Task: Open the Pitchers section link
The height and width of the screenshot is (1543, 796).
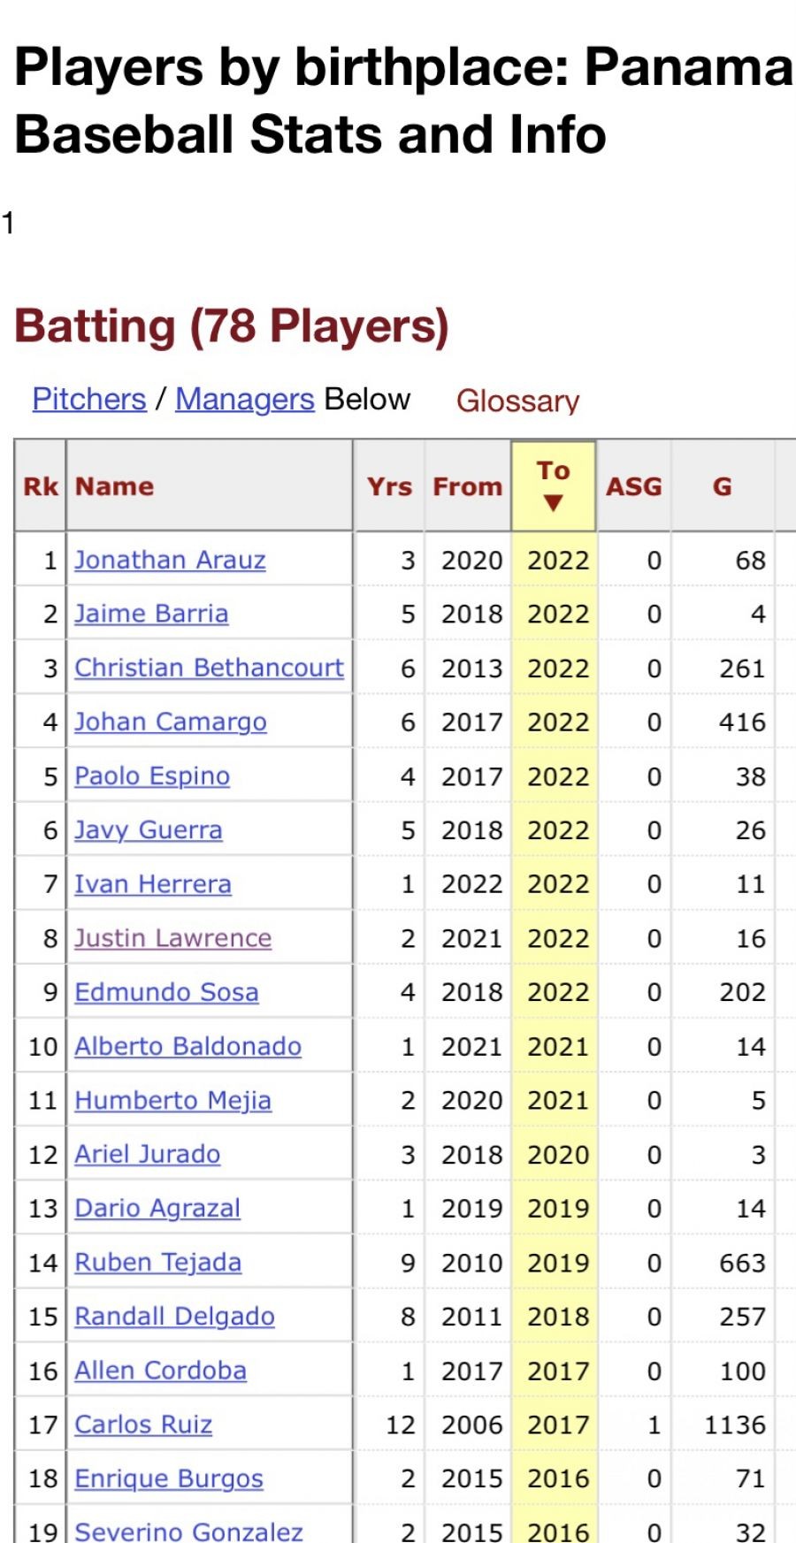Action: 89,400
